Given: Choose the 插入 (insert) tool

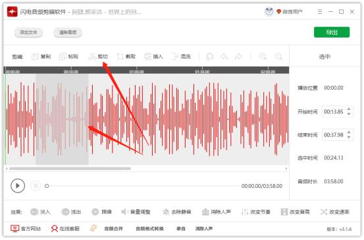Looking at the screenshot, I should coord(153,57).
